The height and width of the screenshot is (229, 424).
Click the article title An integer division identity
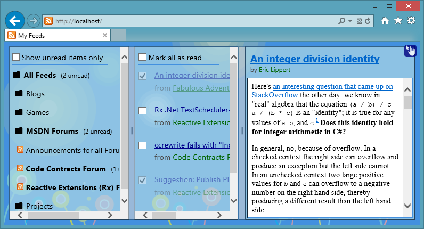click(315, 59)
